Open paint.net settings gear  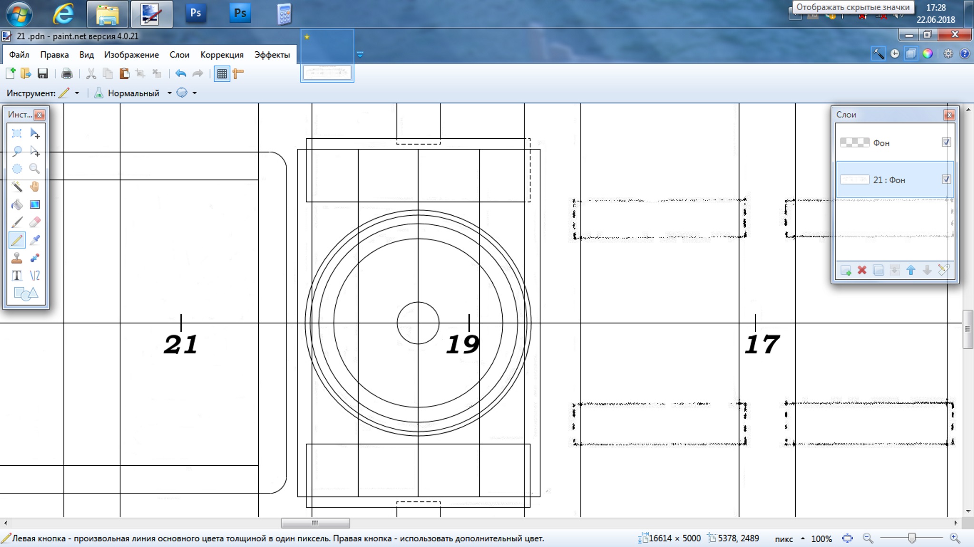pyautogui.click(x=948, y=54)
